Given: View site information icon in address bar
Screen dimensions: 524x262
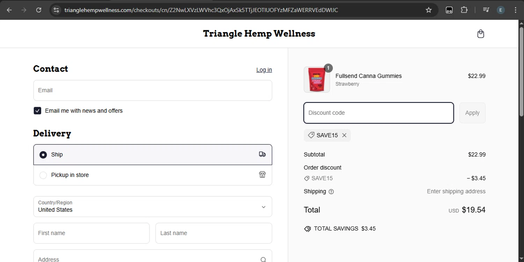Looking at the screenshot, I should tap(56, 10).
